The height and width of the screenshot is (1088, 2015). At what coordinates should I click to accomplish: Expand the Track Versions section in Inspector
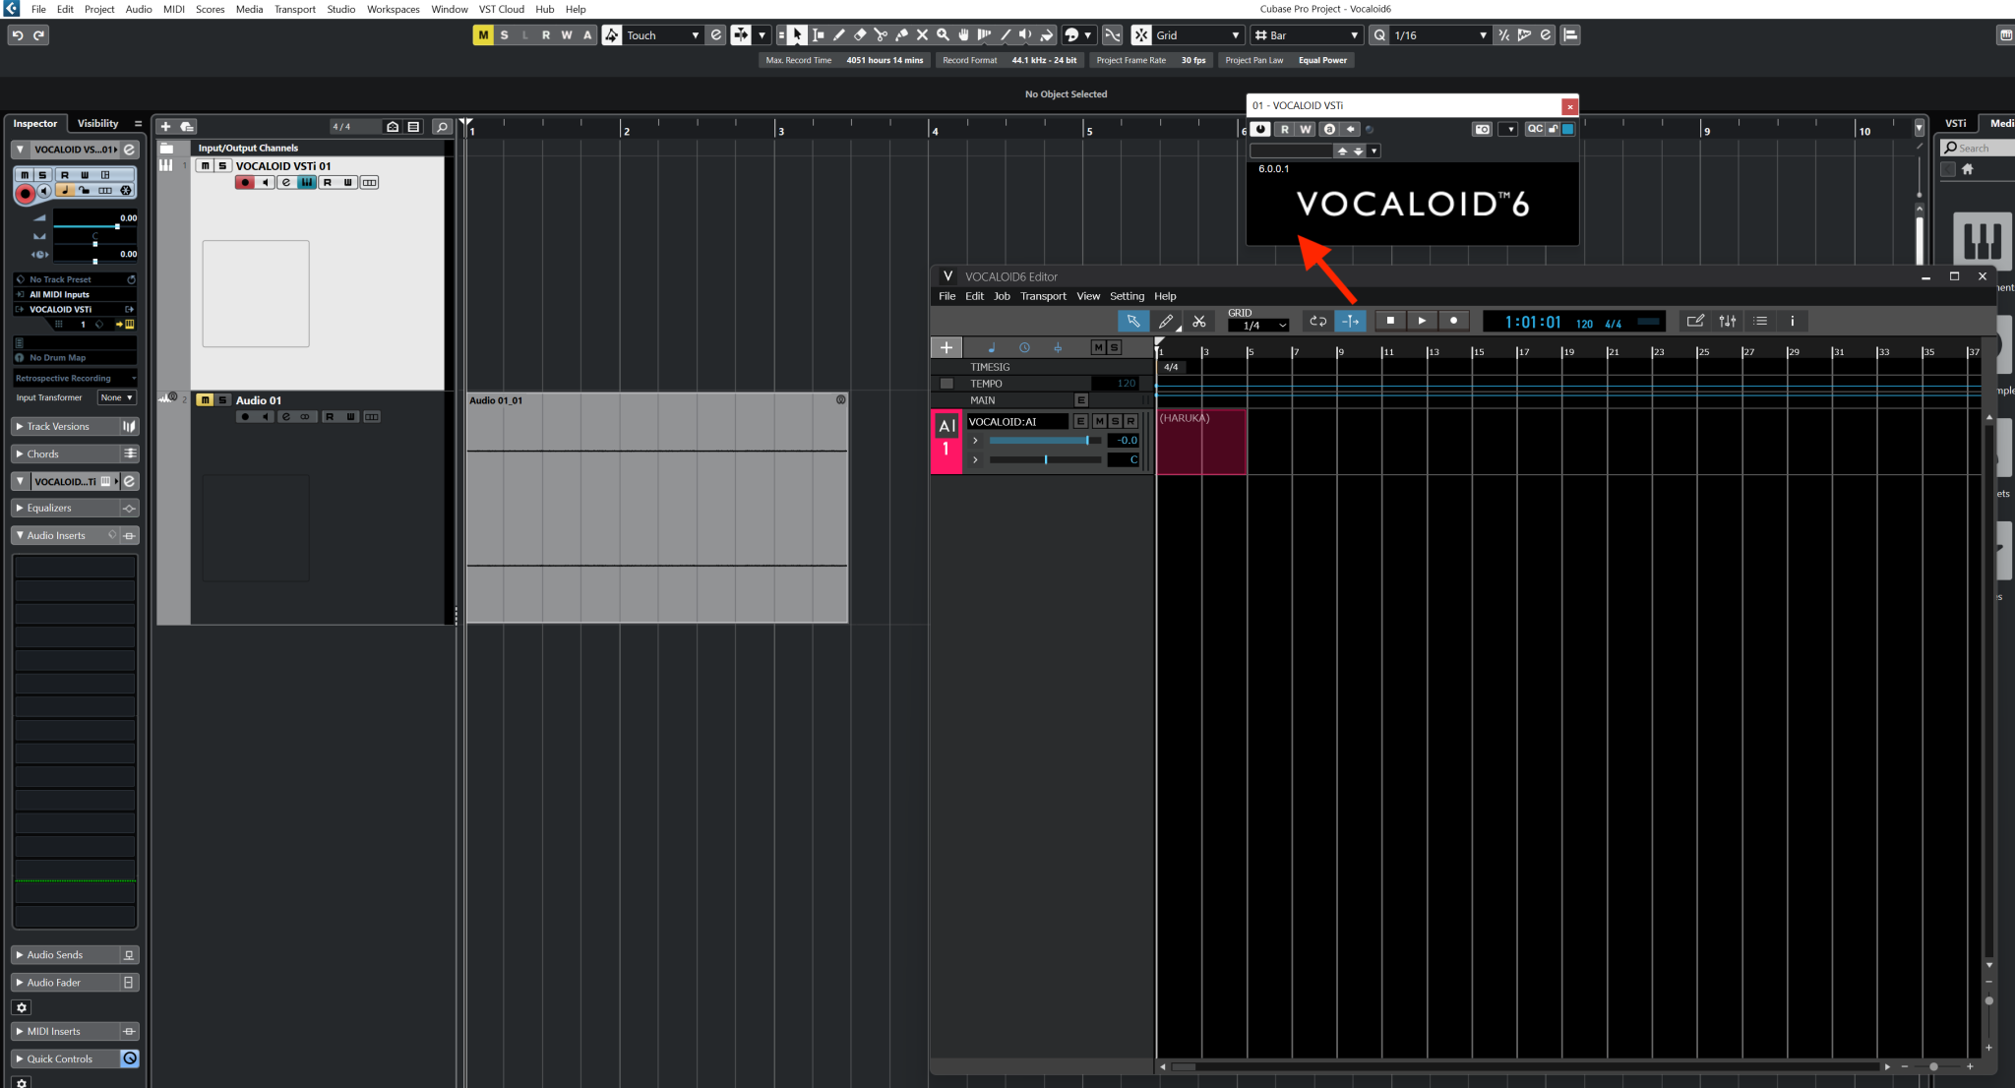point(49,426)
